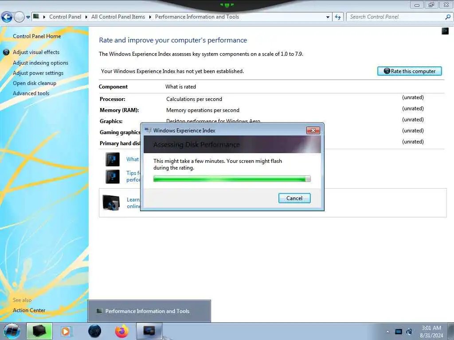Open the help icon at top right

tap(445, 31)
